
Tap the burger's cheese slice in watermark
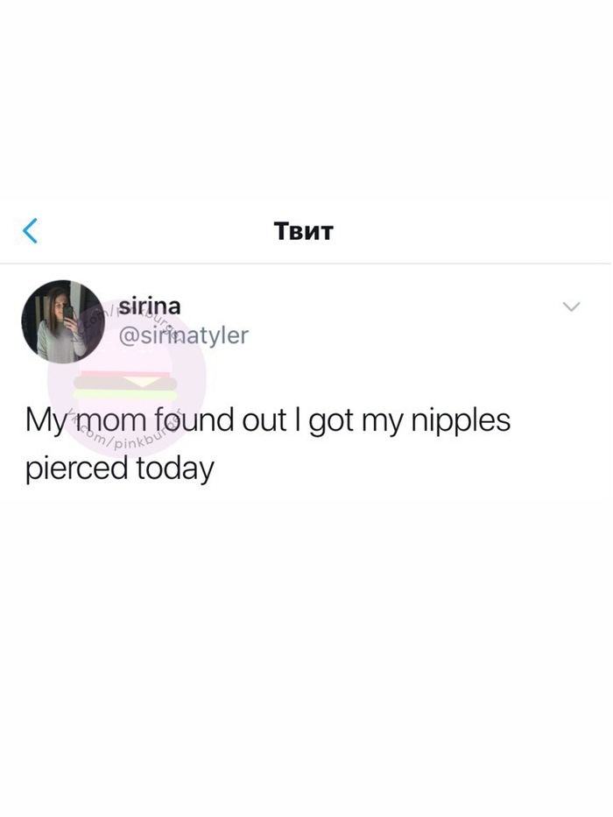pos(142,383)
